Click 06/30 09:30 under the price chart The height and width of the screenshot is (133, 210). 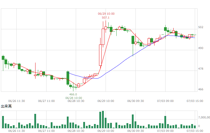tap(135, 101)
